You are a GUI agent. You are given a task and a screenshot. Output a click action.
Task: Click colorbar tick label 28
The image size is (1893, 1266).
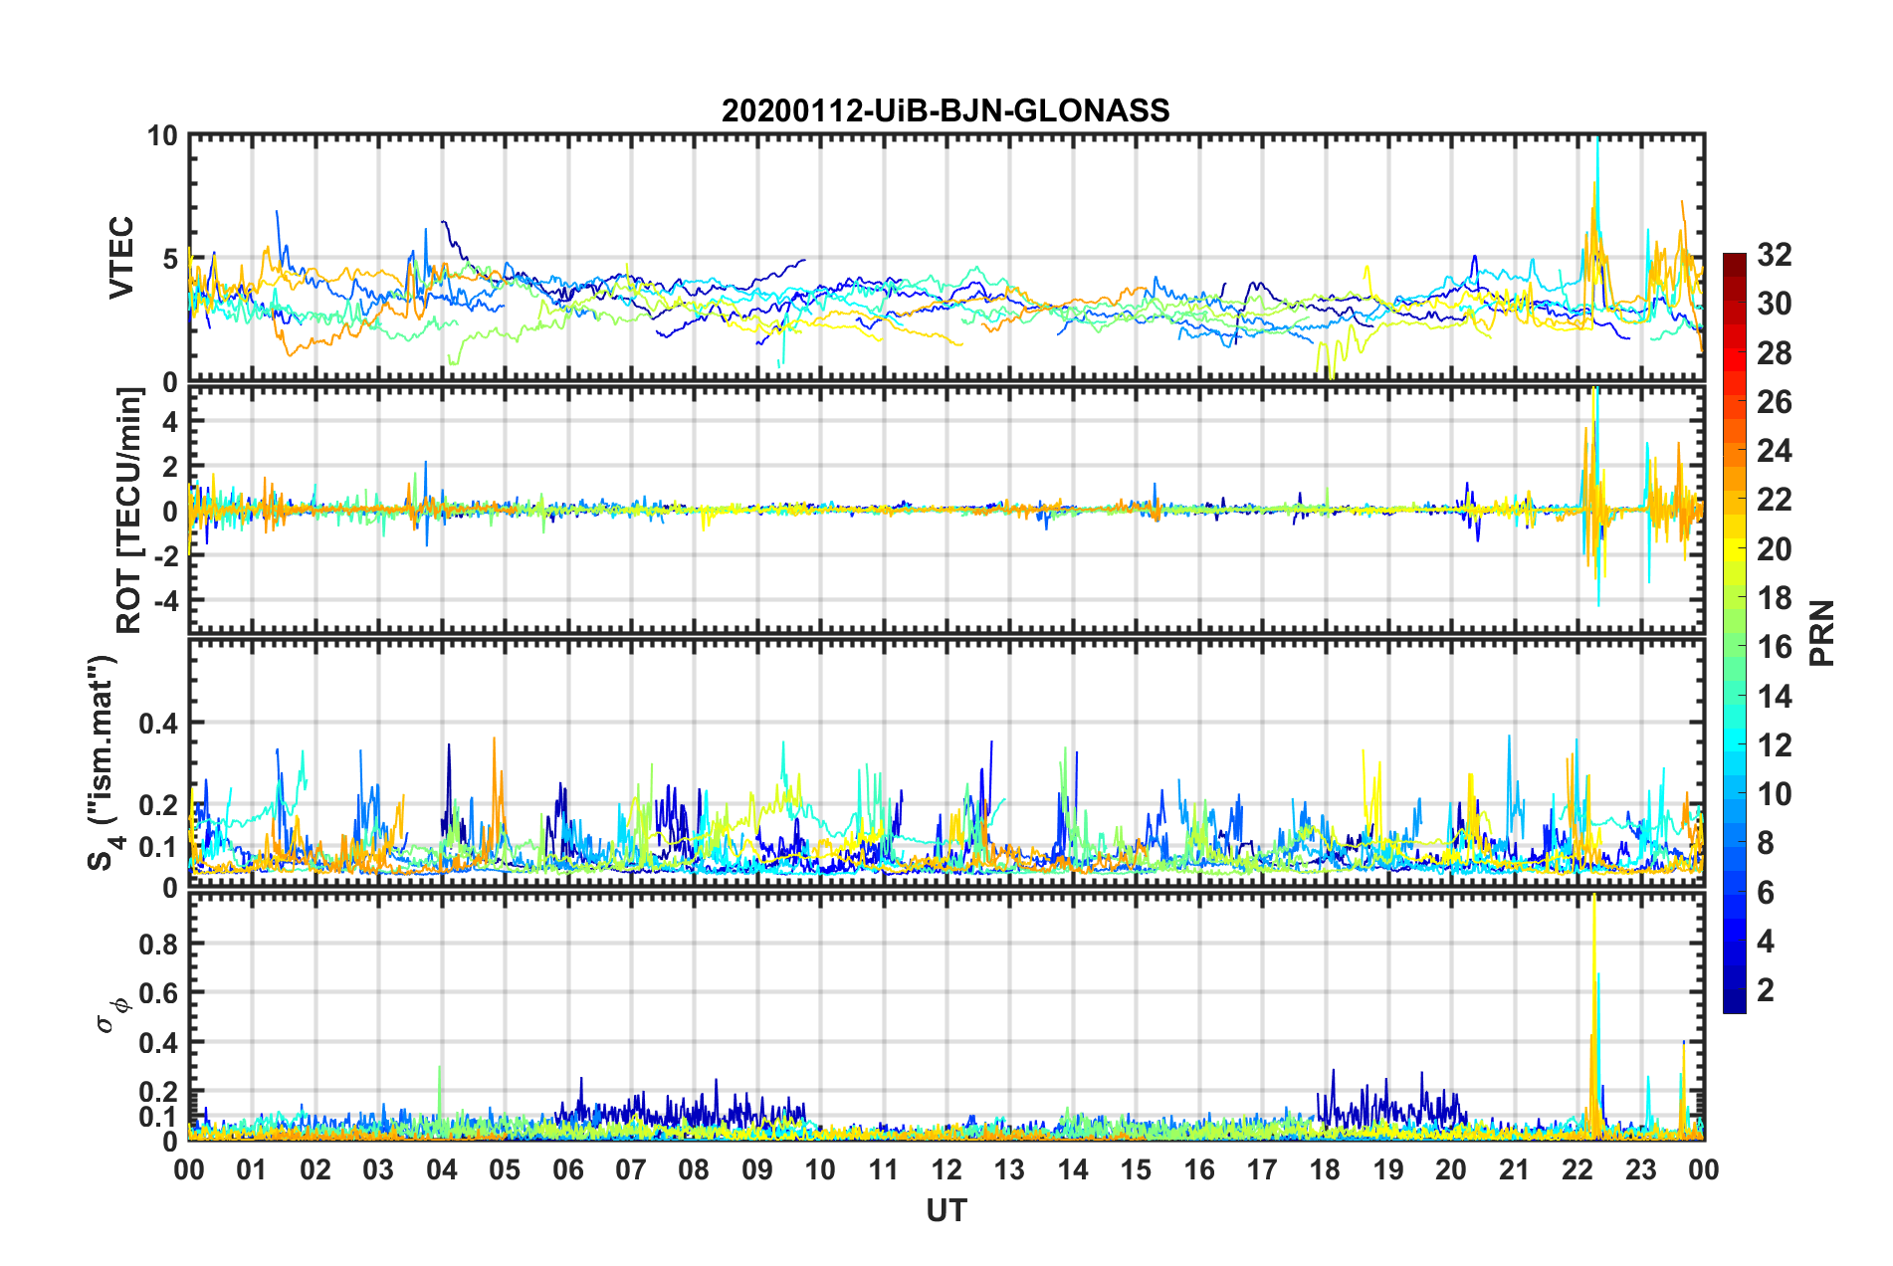pyautogui.click(x=1774, y=352)
